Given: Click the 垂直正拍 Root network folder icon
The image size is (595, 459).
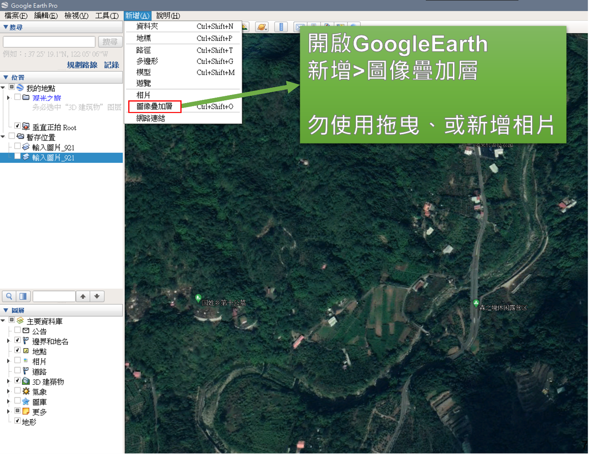Looking at the screenshot, I should [x=26, y=127].
